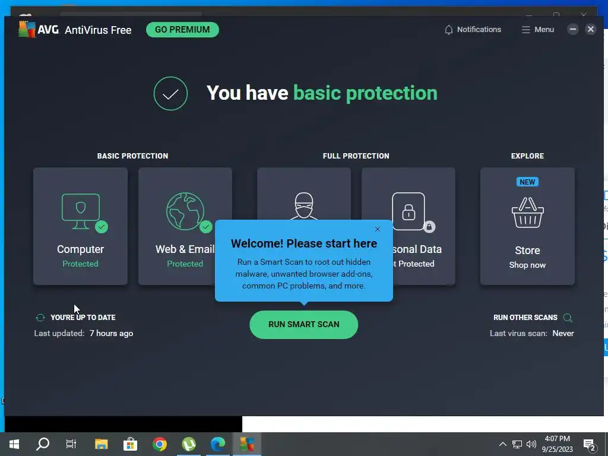Open the Action Center notifications icon
This screenshot has height=456, width=608.
(x=590, y=444)
